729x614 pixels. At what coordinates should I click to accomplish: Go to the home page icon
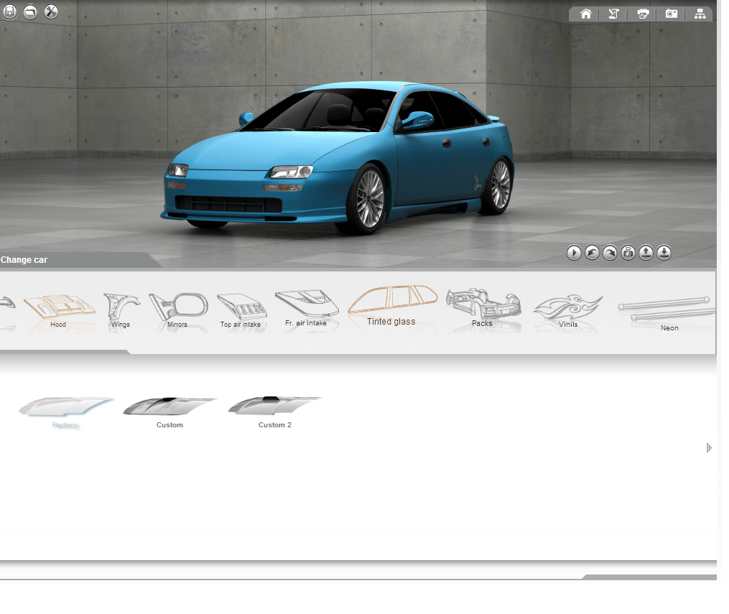[x=586, y=14]
